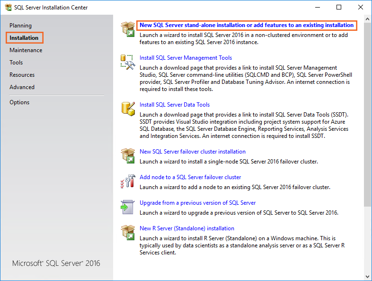This screenshot has height=281, width=372.
Task: Launch New SQL Server stand-alone installation
Action: tap(246, 25)
